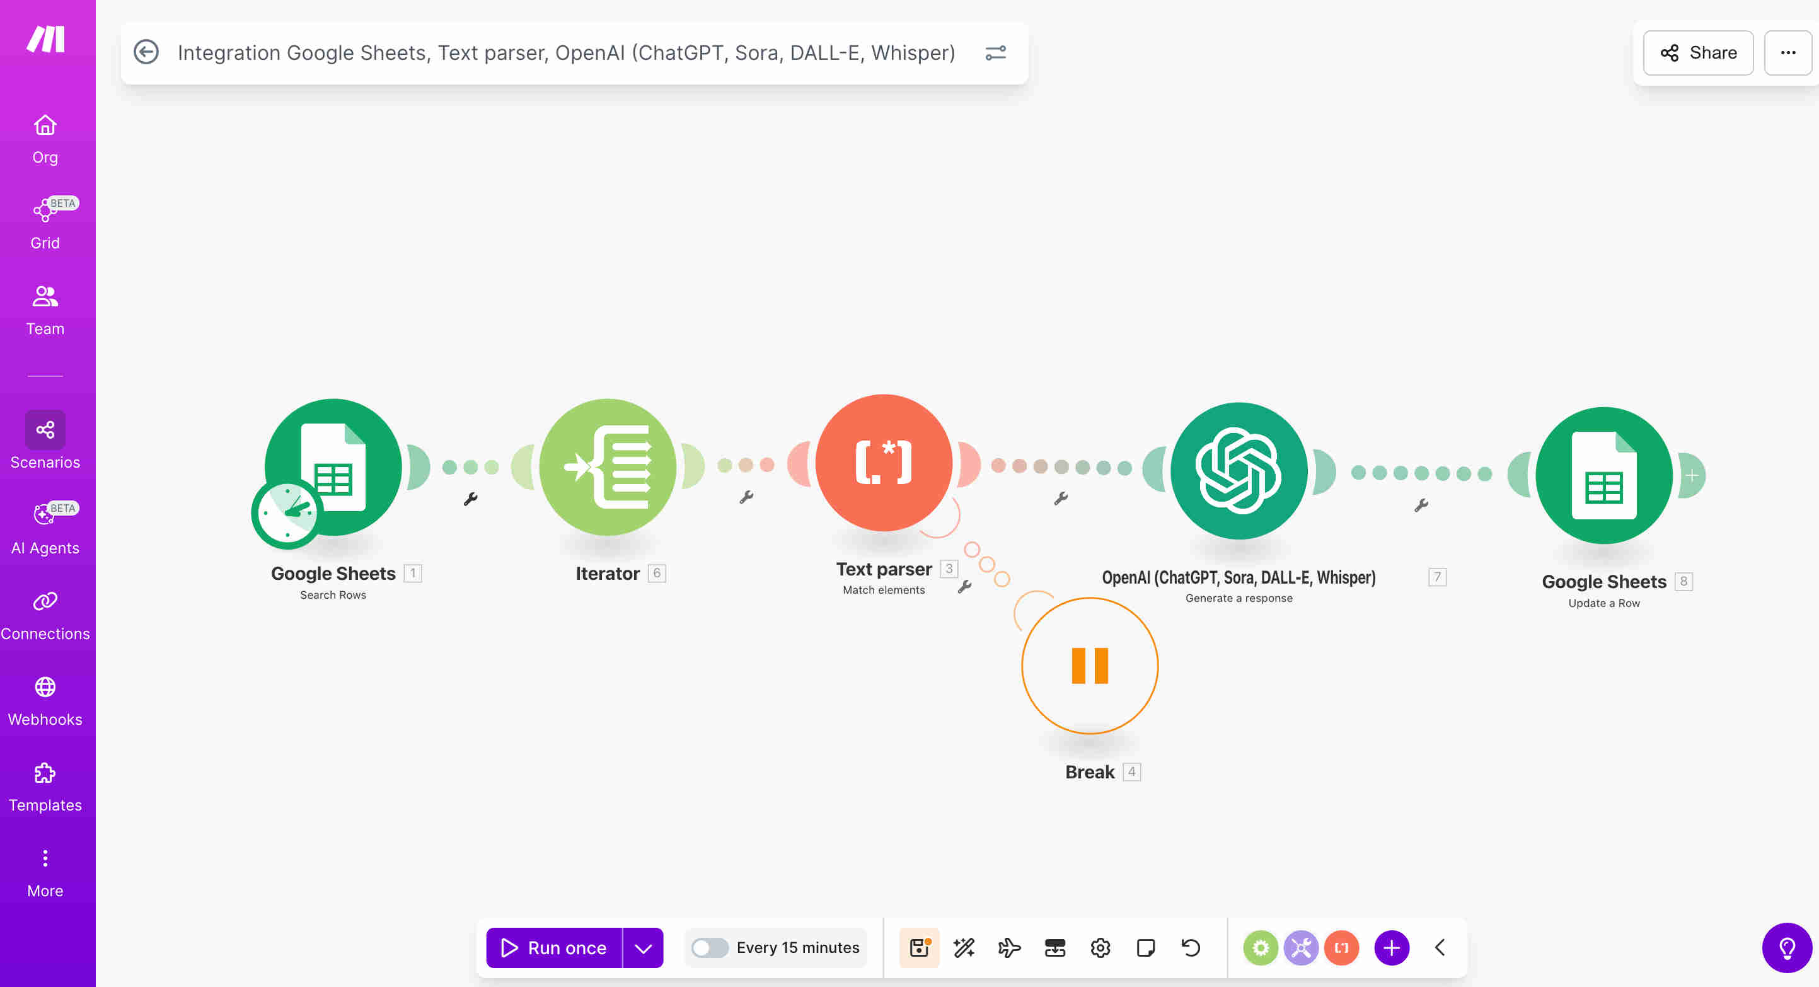Viewport: 1819px width, 987px height.
Task: Add a module after Google Sheets Update a Row
Action: coord(1692,476)
